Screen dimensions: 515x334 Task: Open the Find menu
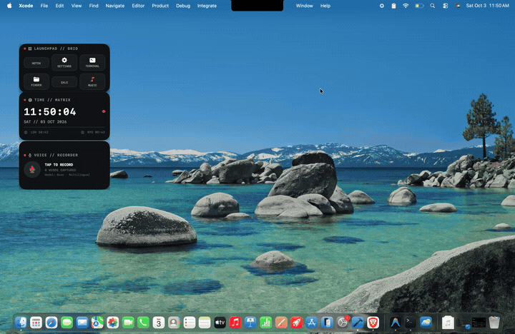(x=94, y=6)
